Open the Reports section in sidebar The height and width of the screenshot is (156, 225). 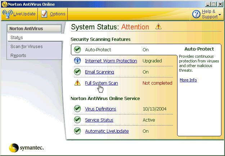(x=18, y=55)
